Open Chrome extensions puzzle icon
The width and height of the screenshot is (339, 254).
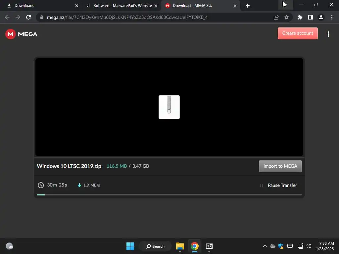click(x=300, y=17)
